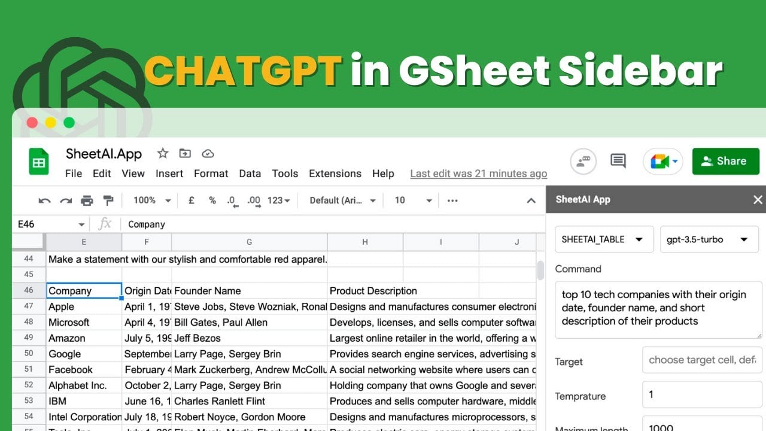Open the font size 10 dropdown
Screen dimensions: 766x431
[414, 201]
